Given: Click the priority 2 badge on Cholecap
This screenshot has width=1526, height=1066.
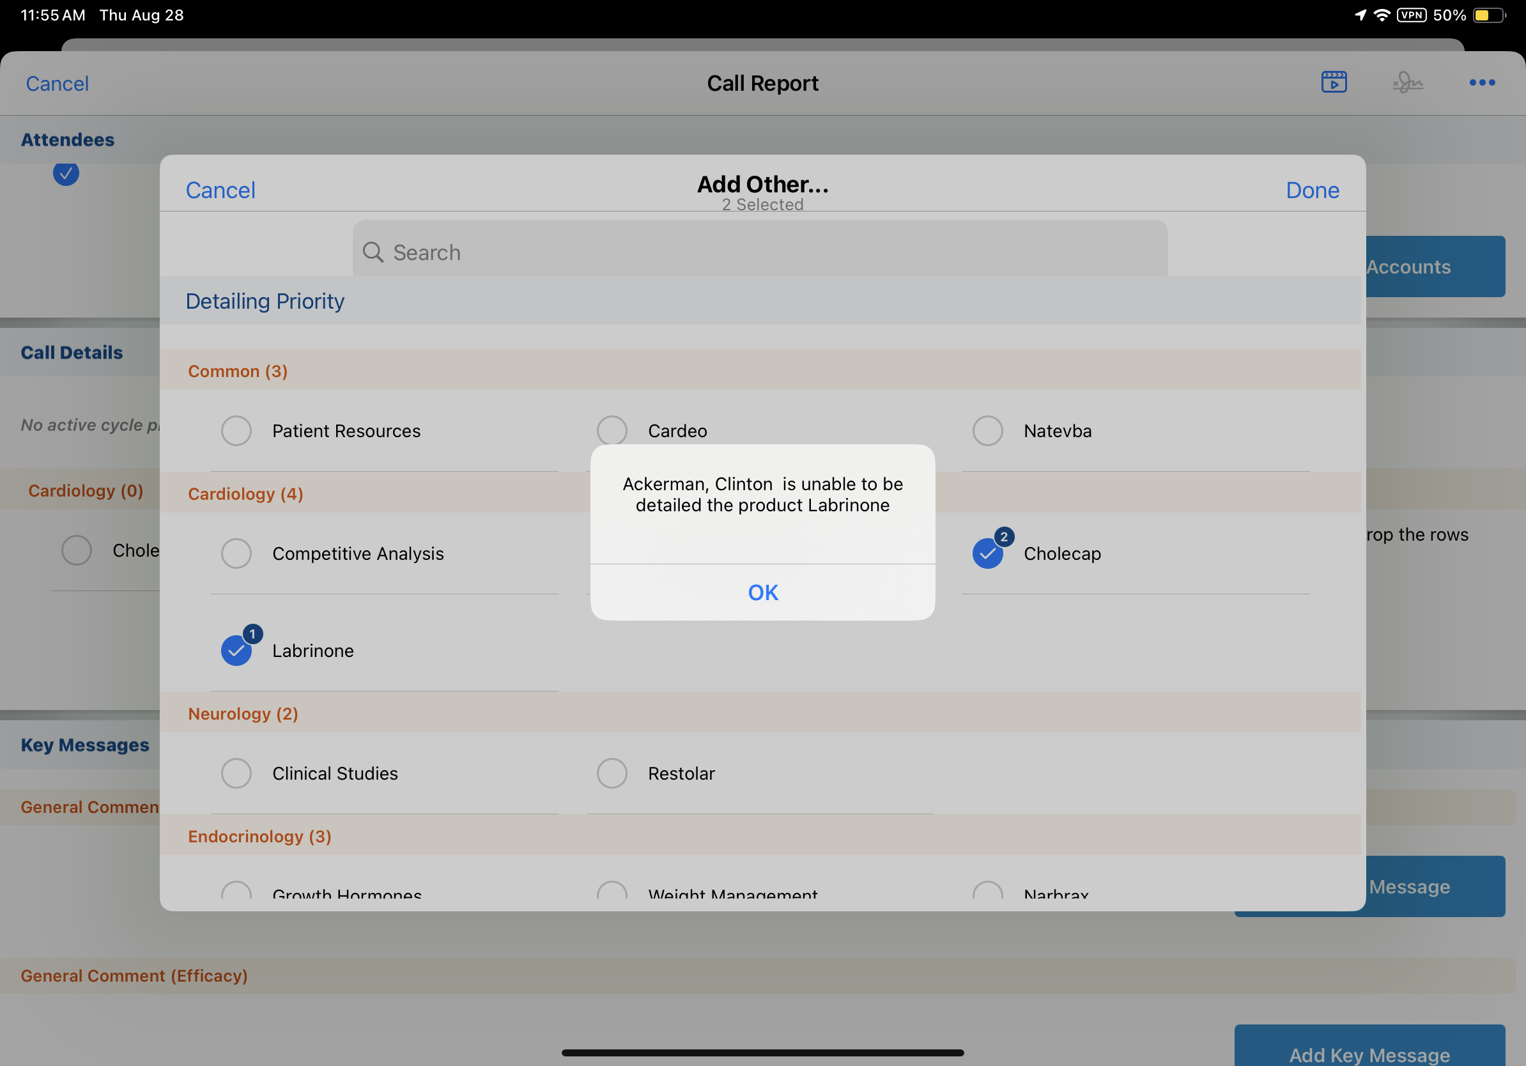Looking at the screenshot, I should point(1004,536).
